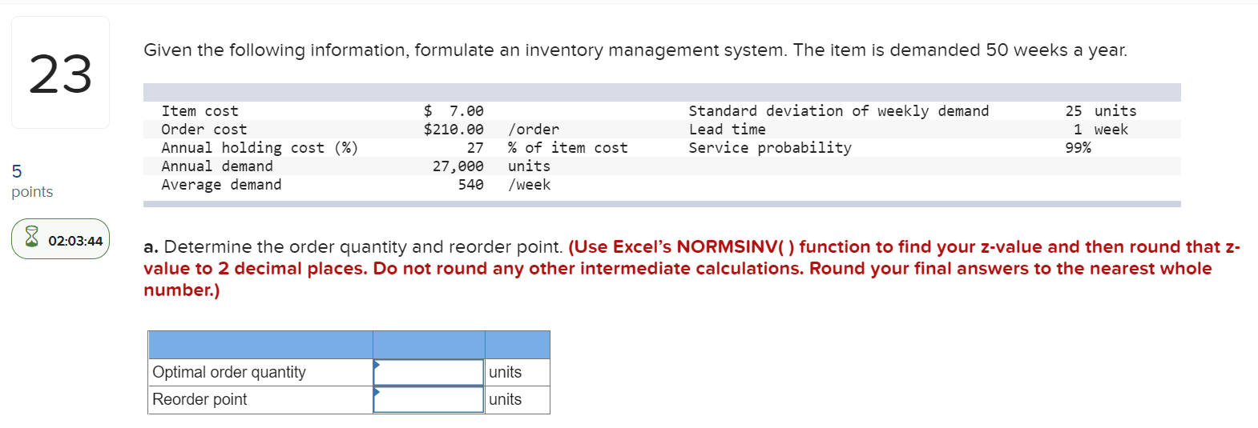Screen dimensions: 1258x428
Task: Click the '1 week' value
Action: click(1101, 130)
